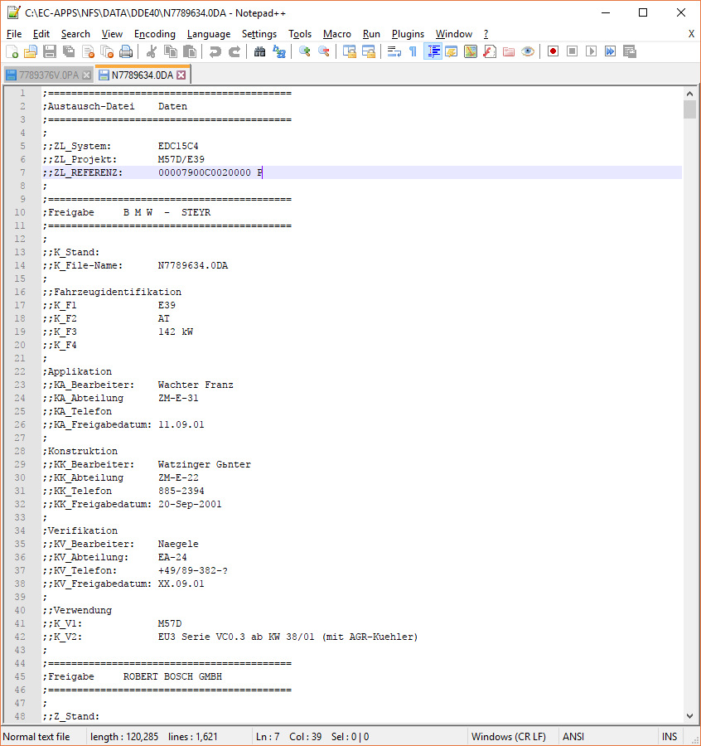Click the Open file toolbar icon
Viewport: 701px width, 746px height.
click(x=31, y=51)
